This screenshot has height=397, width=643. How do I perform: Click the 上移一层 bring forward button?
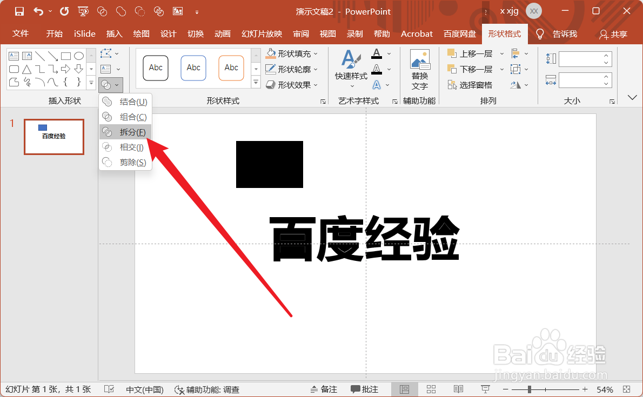pos(470,53)
